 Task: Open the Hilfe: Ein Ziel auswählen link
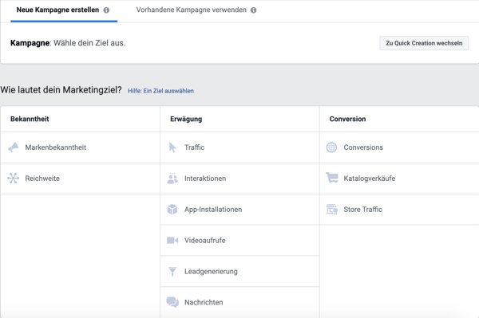pos(160,91)
